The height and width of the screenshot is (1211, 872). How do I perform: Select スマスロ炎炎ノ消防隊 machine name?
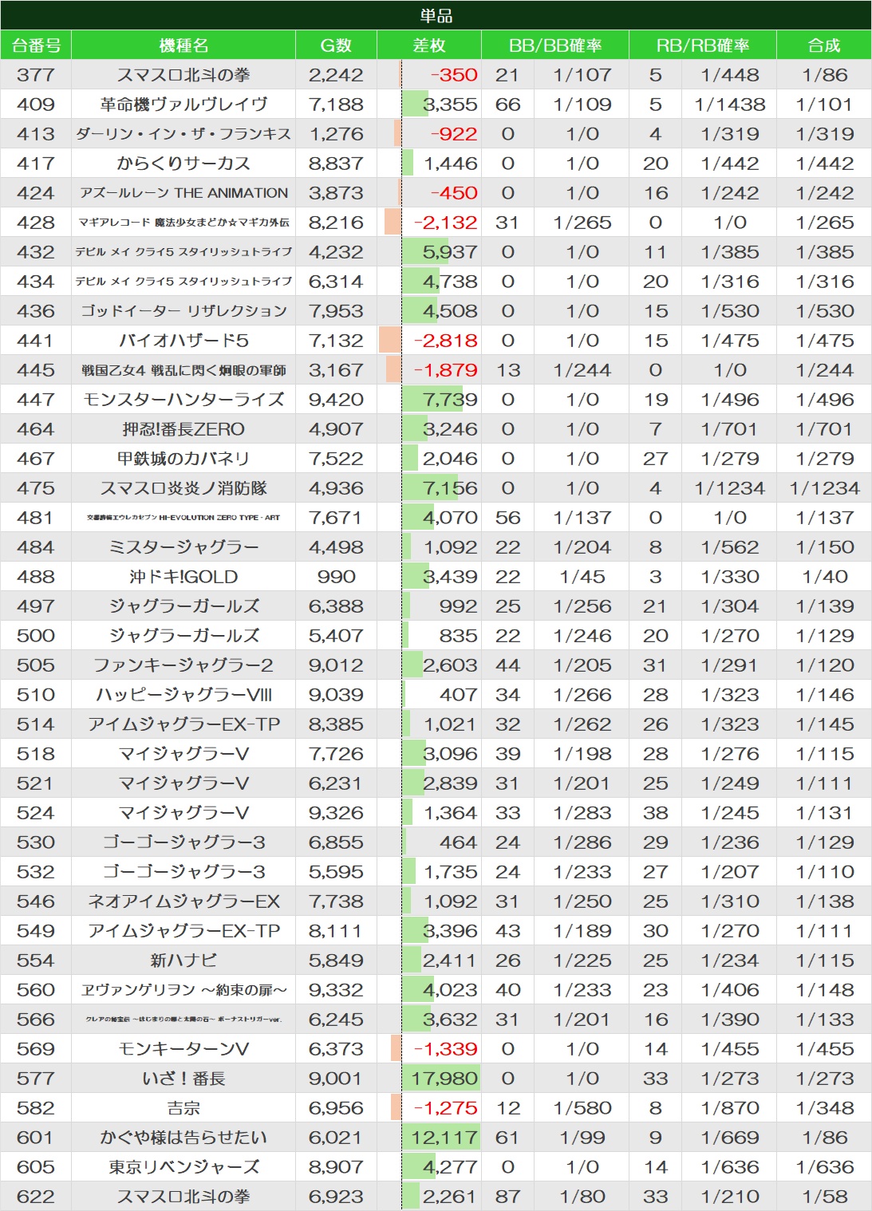tap(183, 488)
